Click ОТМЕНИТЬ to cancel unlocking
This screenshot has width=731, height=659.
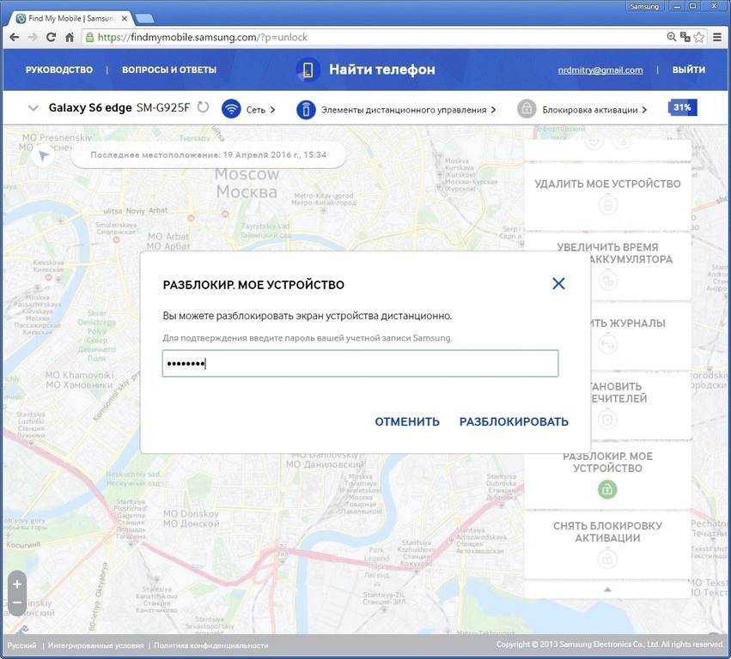tap(407, 421)
